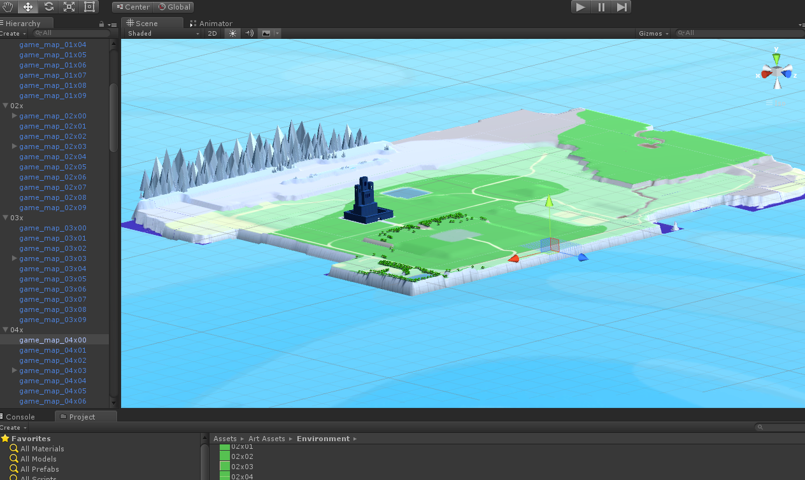Select the Hand tool in toolbar
The image size is (805, 480).
coord(9,7)
